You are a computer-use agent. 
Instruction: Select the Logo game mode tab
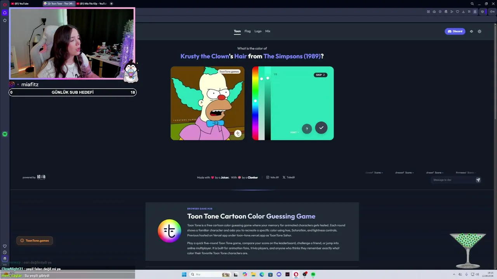click(x=258, y=31)
